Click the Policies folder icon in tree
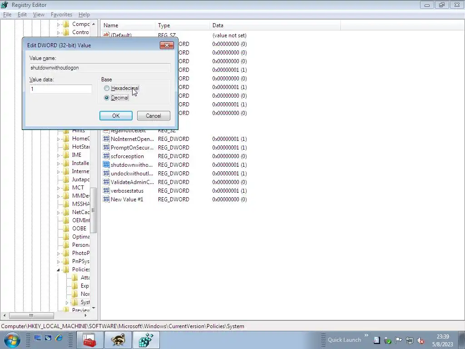Screen dimensions: 465x349 click(x=66, y=269)
